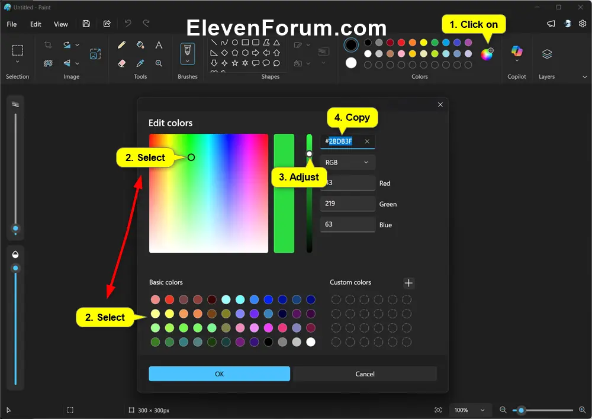
Task: Select Color 2 white swatch
Action: [350, 63]
